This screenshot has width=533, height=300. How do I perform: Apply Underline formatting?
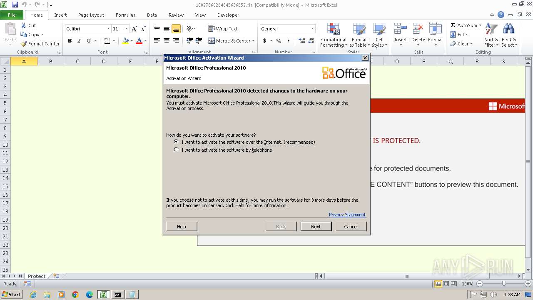(x=89, y=41)
